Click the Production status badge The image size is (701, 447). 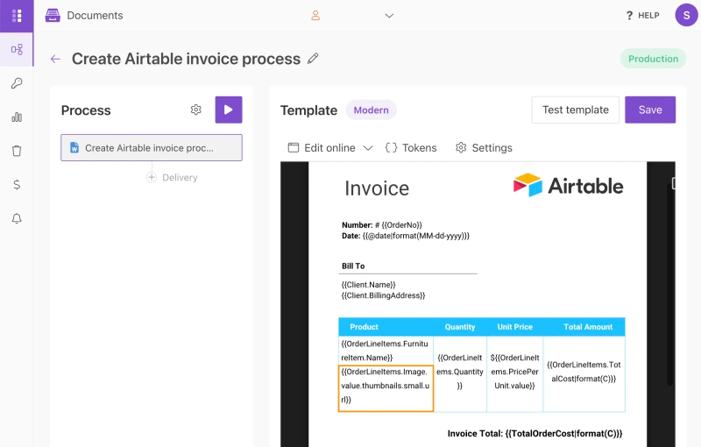[653, 59]
